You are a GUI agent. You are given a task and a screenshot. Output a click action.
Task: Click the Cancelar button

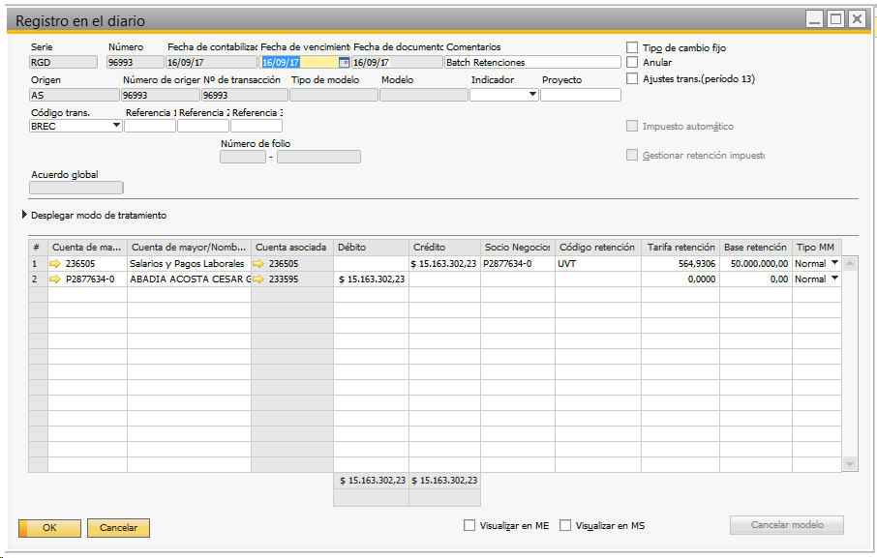pyautogui.click(x=119, y=528)
